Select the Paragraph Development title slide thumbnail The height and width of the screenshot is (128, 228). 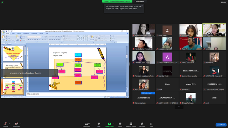click(13, 54)
